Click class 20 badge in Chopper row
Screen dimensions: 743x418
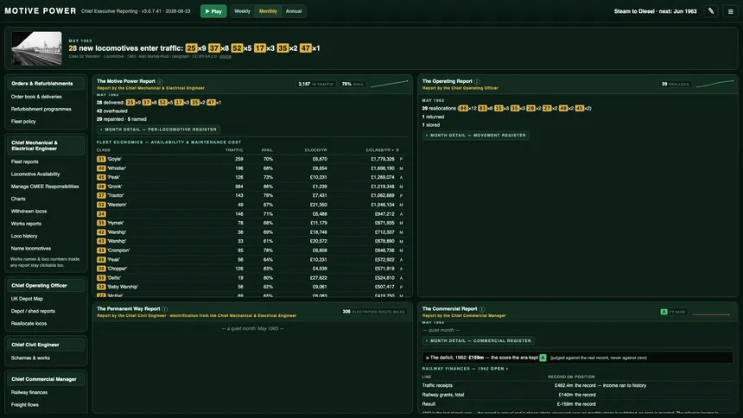101,269
